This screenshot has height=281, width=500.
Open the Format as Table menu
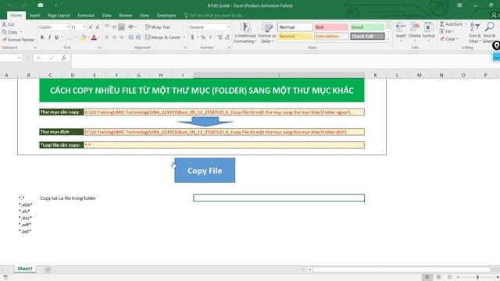267,33
